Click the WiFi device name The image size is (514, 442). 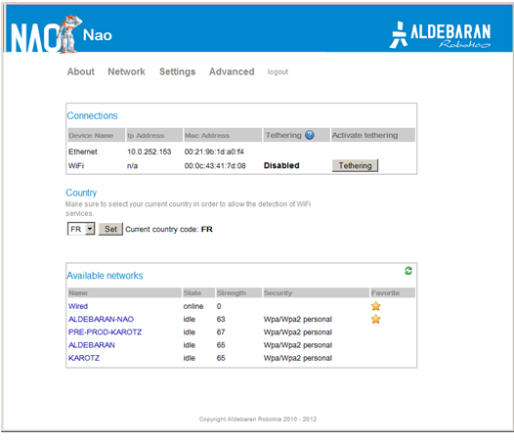[76, 165]
